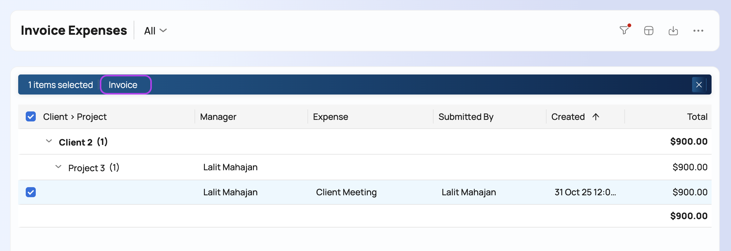
Task: Uncheck the Client Meeting expense row checkbox
Action: coord(31,192)
